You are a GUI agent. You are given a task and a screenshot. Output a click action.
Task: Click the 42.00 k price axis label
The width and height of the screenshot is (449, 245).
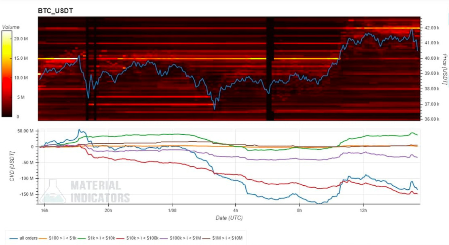coord(432,28)
